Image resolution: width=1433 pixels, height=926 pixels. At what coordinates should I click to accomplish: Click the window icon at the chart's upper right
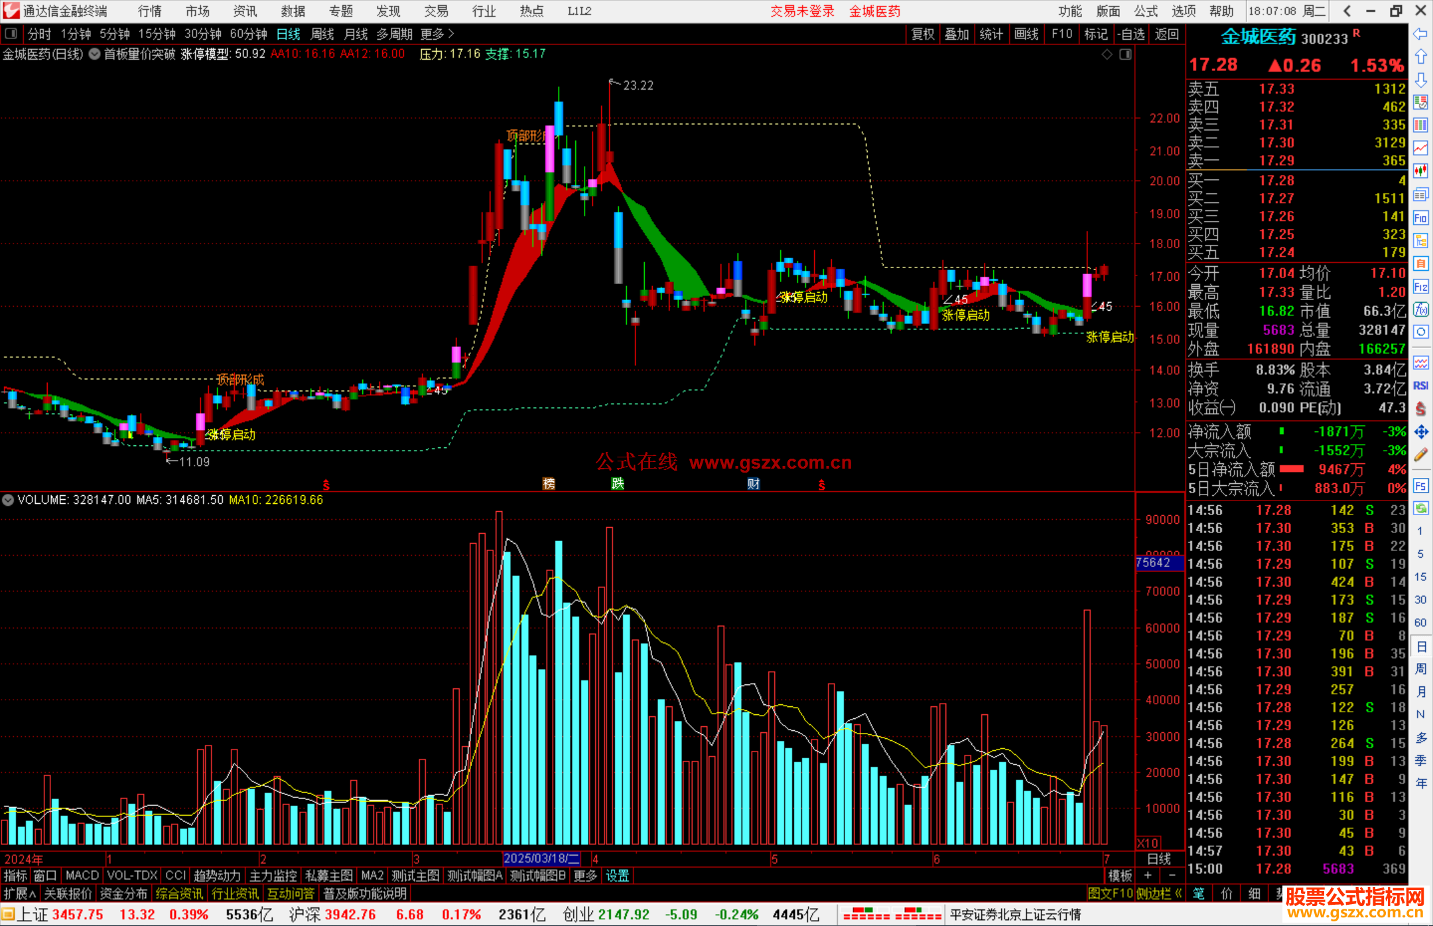(1125, 54)
